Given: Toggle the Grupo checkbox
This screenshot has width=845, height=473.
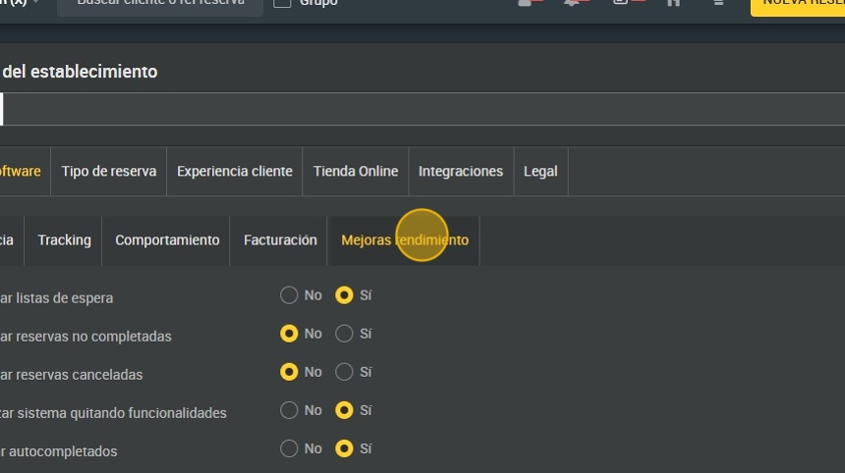Looking at the screenshot, I should click(282, 3).
